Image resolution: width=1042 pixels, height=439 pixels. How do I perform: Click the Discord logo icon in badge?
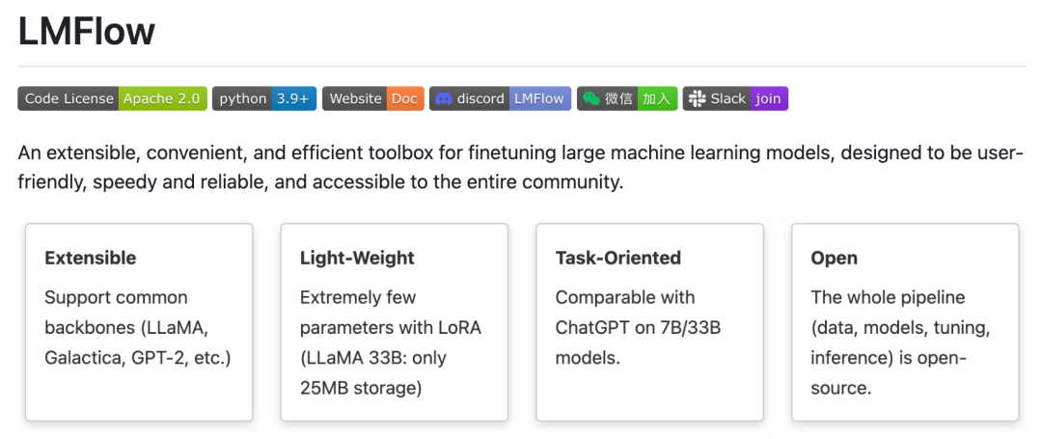pos(444,98)
